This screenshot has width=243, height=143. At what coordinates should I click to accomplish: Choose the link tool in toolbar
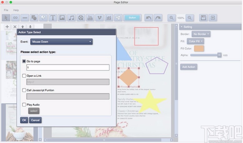15,18
